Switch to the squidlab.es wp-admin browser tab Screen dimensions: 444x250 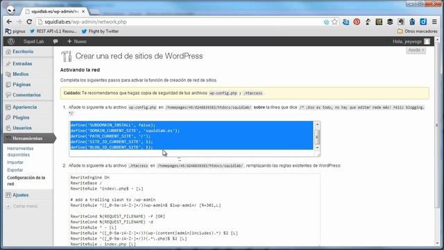[x=55, y=11]
